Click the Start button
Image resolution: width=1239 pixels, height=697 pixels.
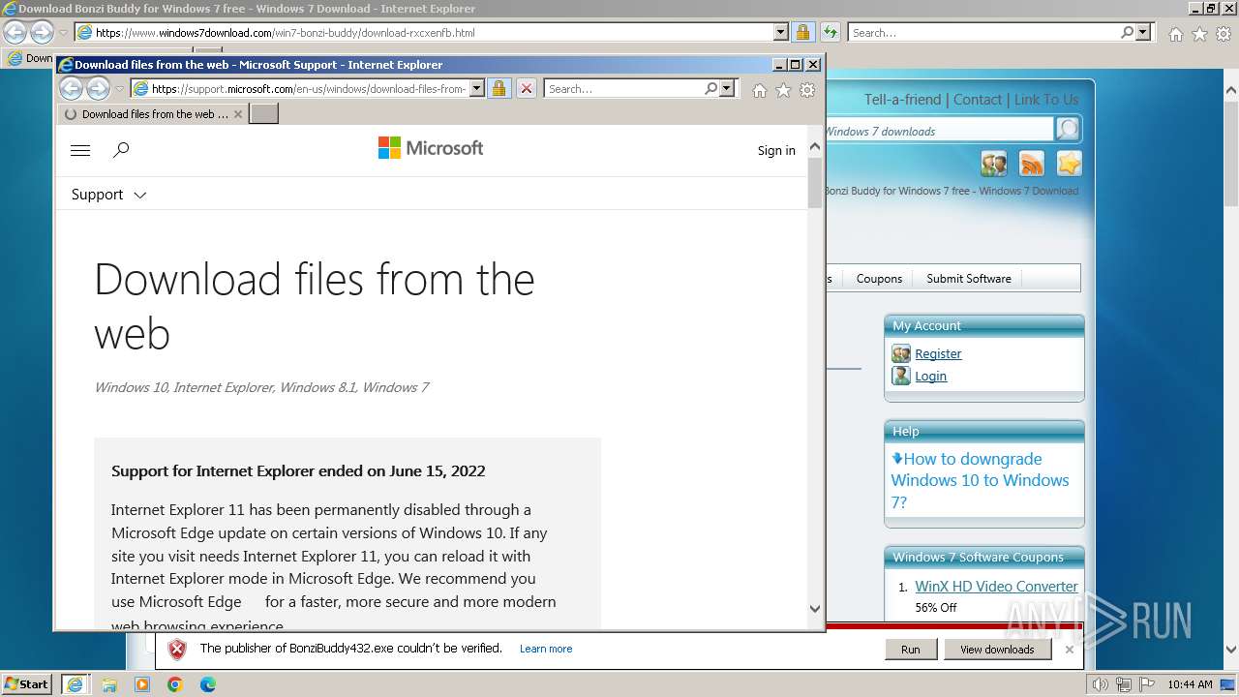[27, 684]
